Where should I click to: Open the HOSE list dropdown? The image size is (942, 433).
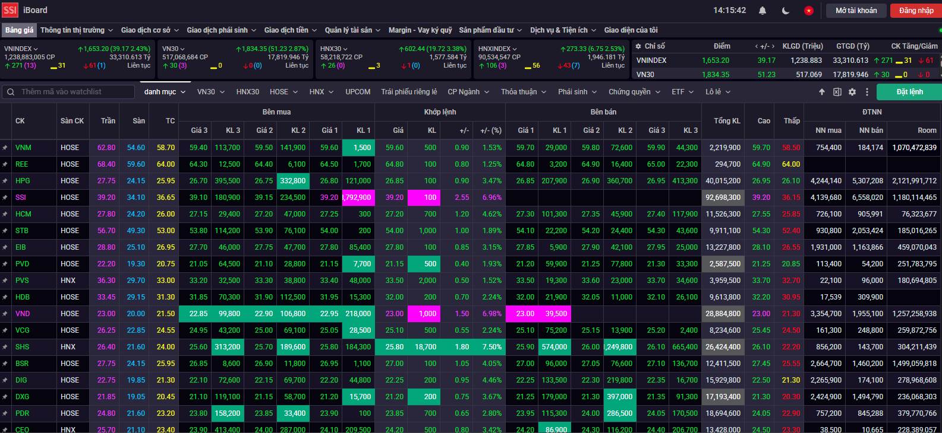click(x=283, y=92)
